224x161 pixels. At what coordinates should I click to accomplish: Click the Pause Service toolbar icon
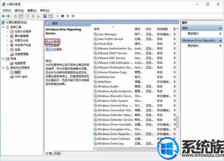point(68,16)
